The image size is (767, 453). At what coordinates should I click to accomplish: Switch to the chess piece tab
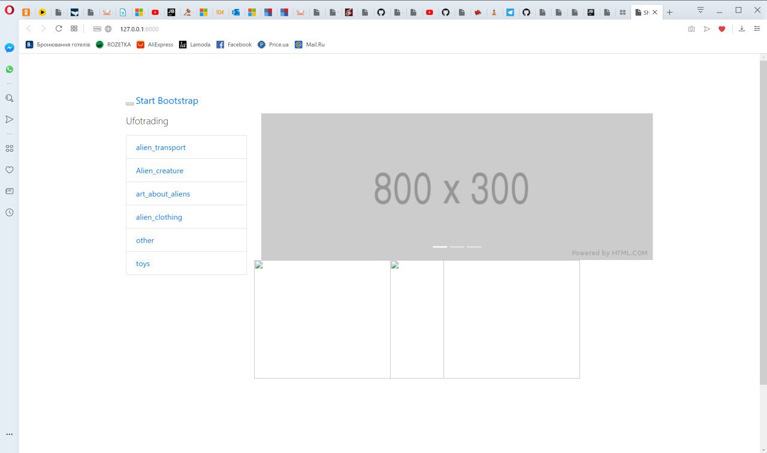click(x=494, y=12)
